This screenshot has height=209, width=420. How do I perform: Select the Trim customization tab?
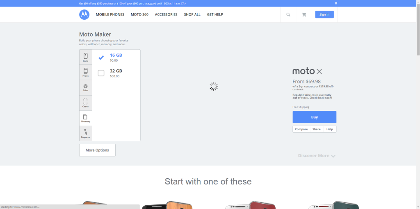point(86,88)
